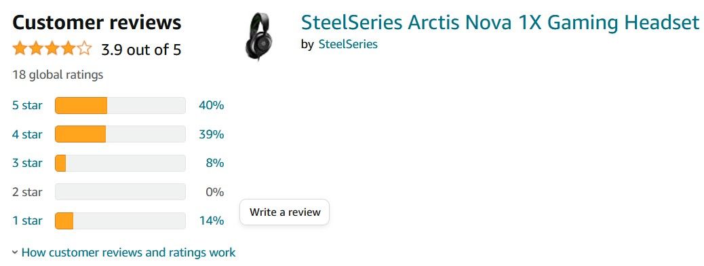The width and height of the screenshot is (704, 266).
Task: Click the Write a review button
Action: (285, 212)
